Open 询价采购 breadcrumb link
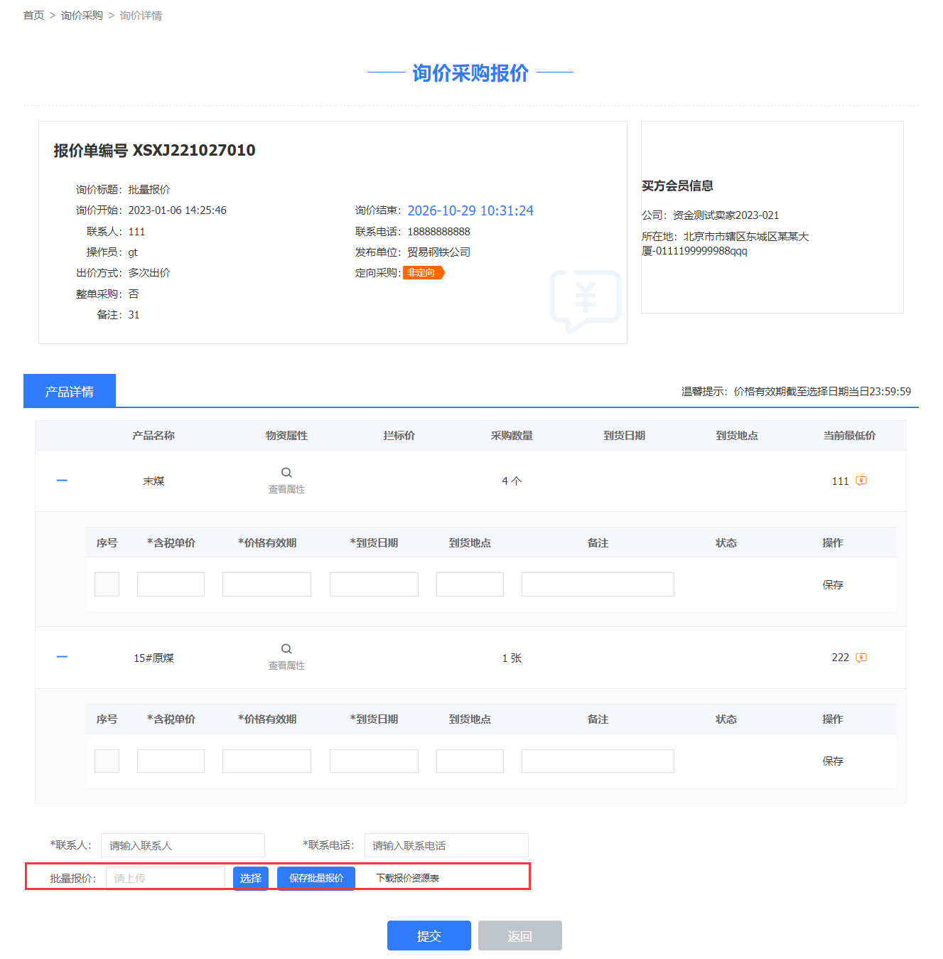The image size is (943, 959). pyautogui.click(x=82, y=16)
